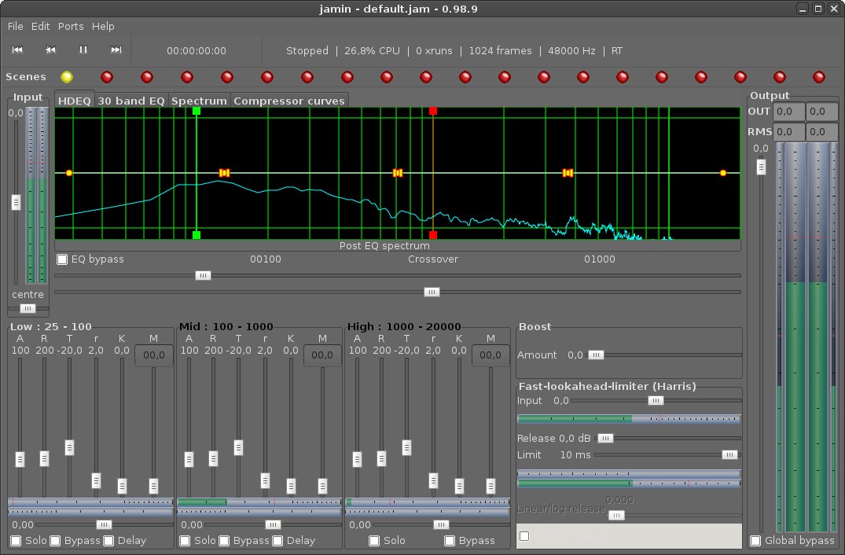Select the yellow active scene button
Image resolution: width=845 pixels, height=555 pixels.
tap(67, 77)
